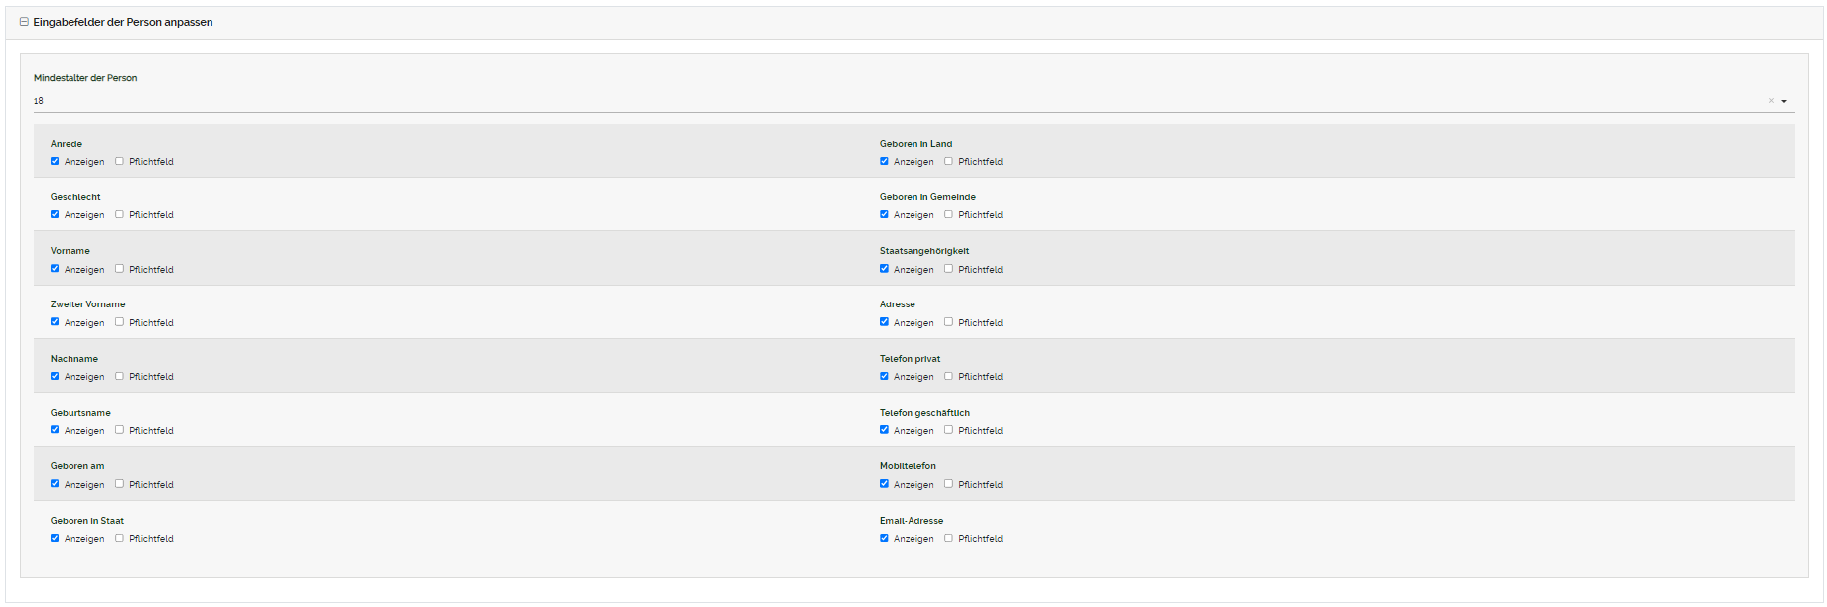Screen dimensions: 1827x607
Task: Disable Anzeigen for Mobiltelefon
Action: point(884,484)
